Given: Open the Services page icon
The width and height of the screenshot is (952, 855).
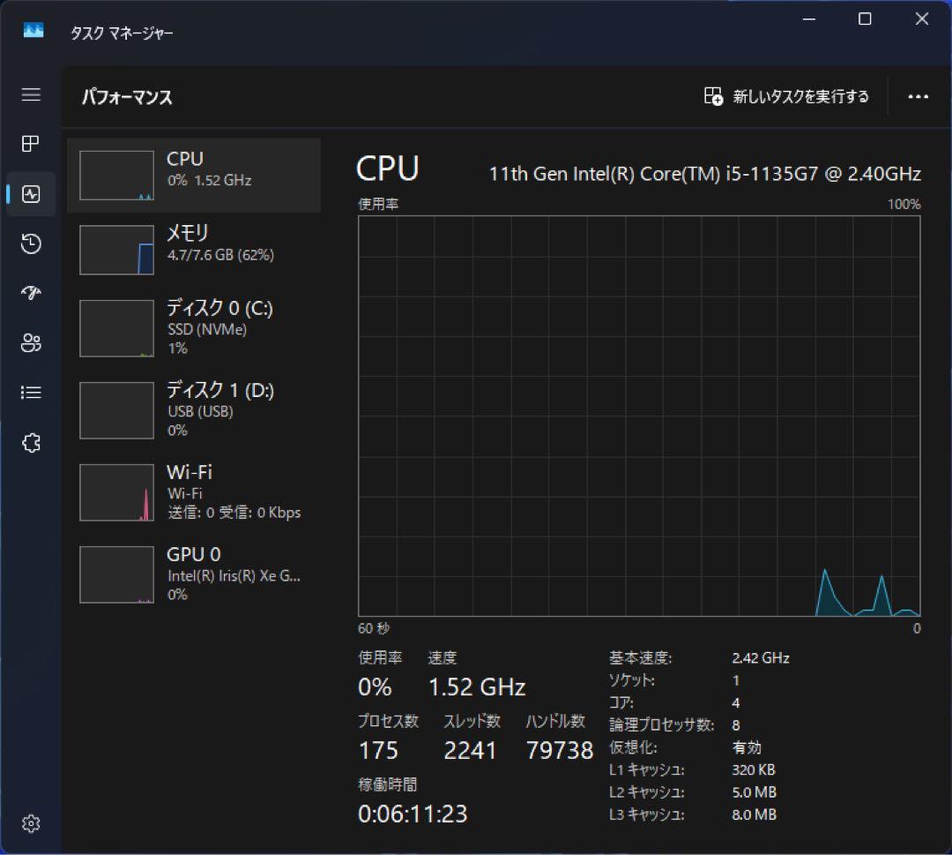Looking at the screenshot, I should pyautogui.click(x=31, y=443).
